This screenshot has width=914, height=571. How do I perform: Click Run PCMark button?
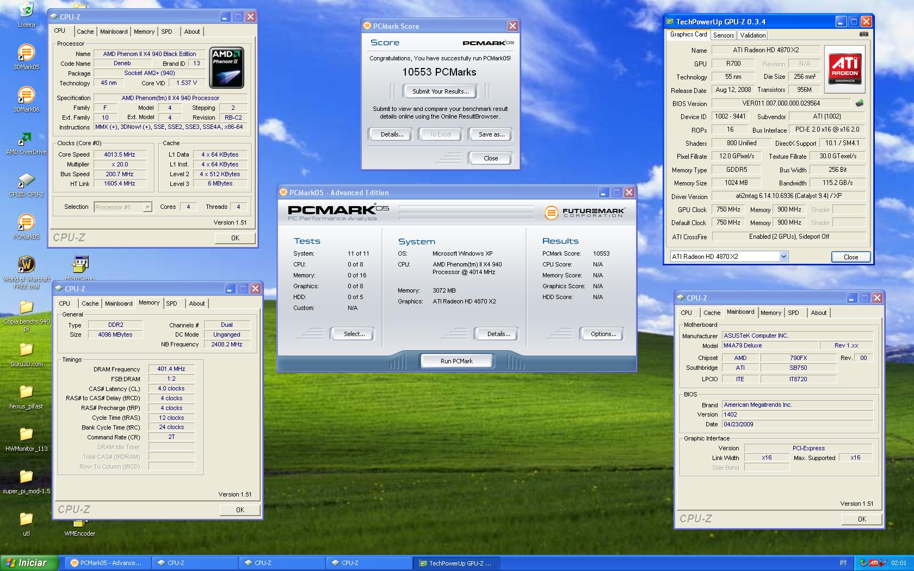pos(456,361)
